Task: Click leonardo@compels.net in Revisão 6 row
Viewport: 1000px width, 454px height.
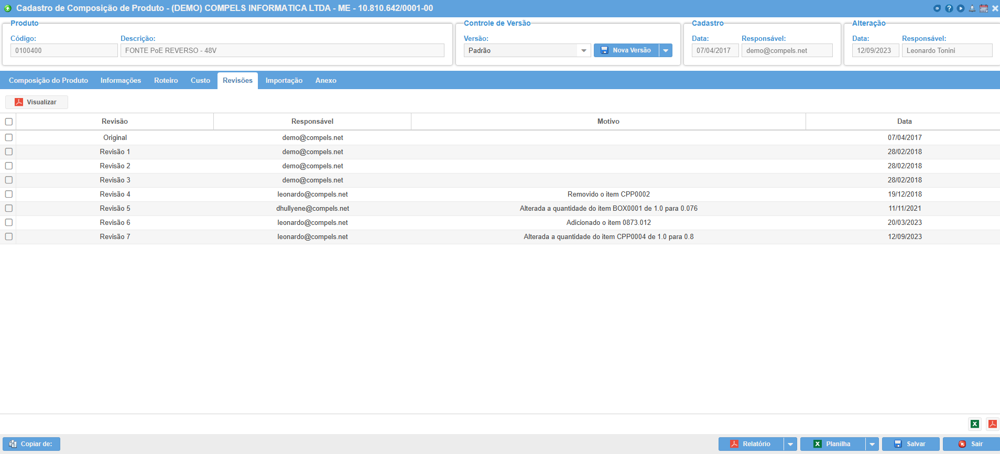Action: click(312, 223)
